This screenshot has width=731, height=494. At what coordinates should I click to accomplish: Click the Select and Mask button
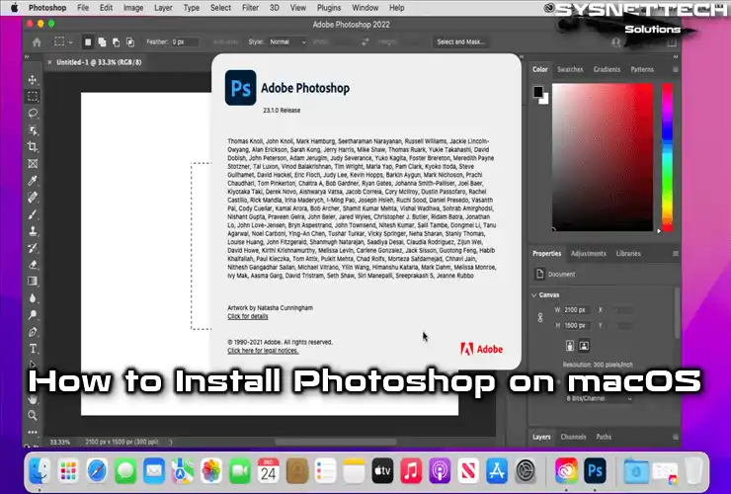460,41
